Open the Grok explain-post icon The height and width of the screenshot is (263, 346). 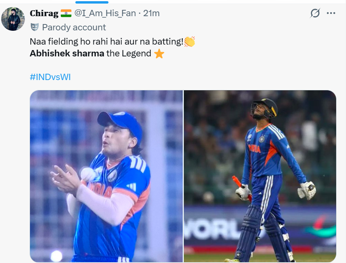(x=315, y=13)
